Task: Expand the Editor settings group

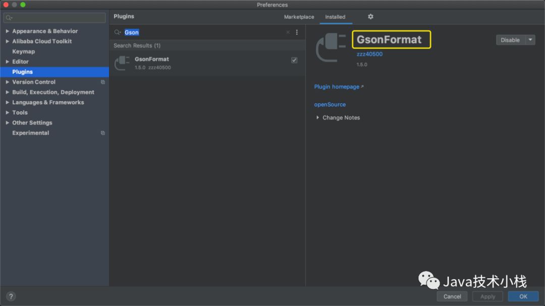Action: [7, 62]
